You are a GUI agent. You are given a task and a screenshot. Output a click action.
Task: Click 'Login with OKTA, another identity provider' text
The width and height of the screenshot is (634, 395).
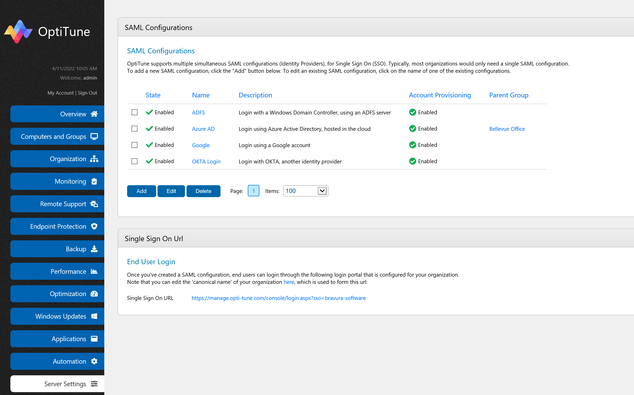(x=290, y=161)
